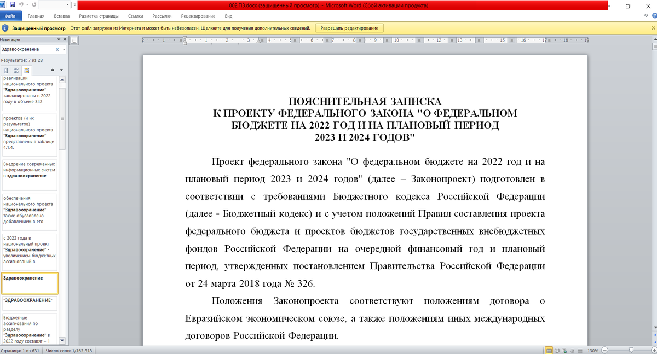Select result 'Бюджетные ассигнования по разделу'

(x=30, y=328)
